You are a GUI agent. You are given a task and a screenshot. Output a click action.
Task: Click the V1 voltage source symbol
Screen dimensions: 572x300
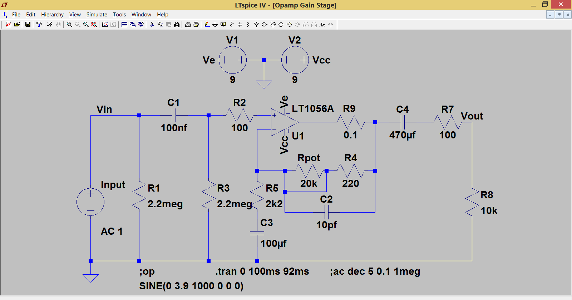[233, 60]
